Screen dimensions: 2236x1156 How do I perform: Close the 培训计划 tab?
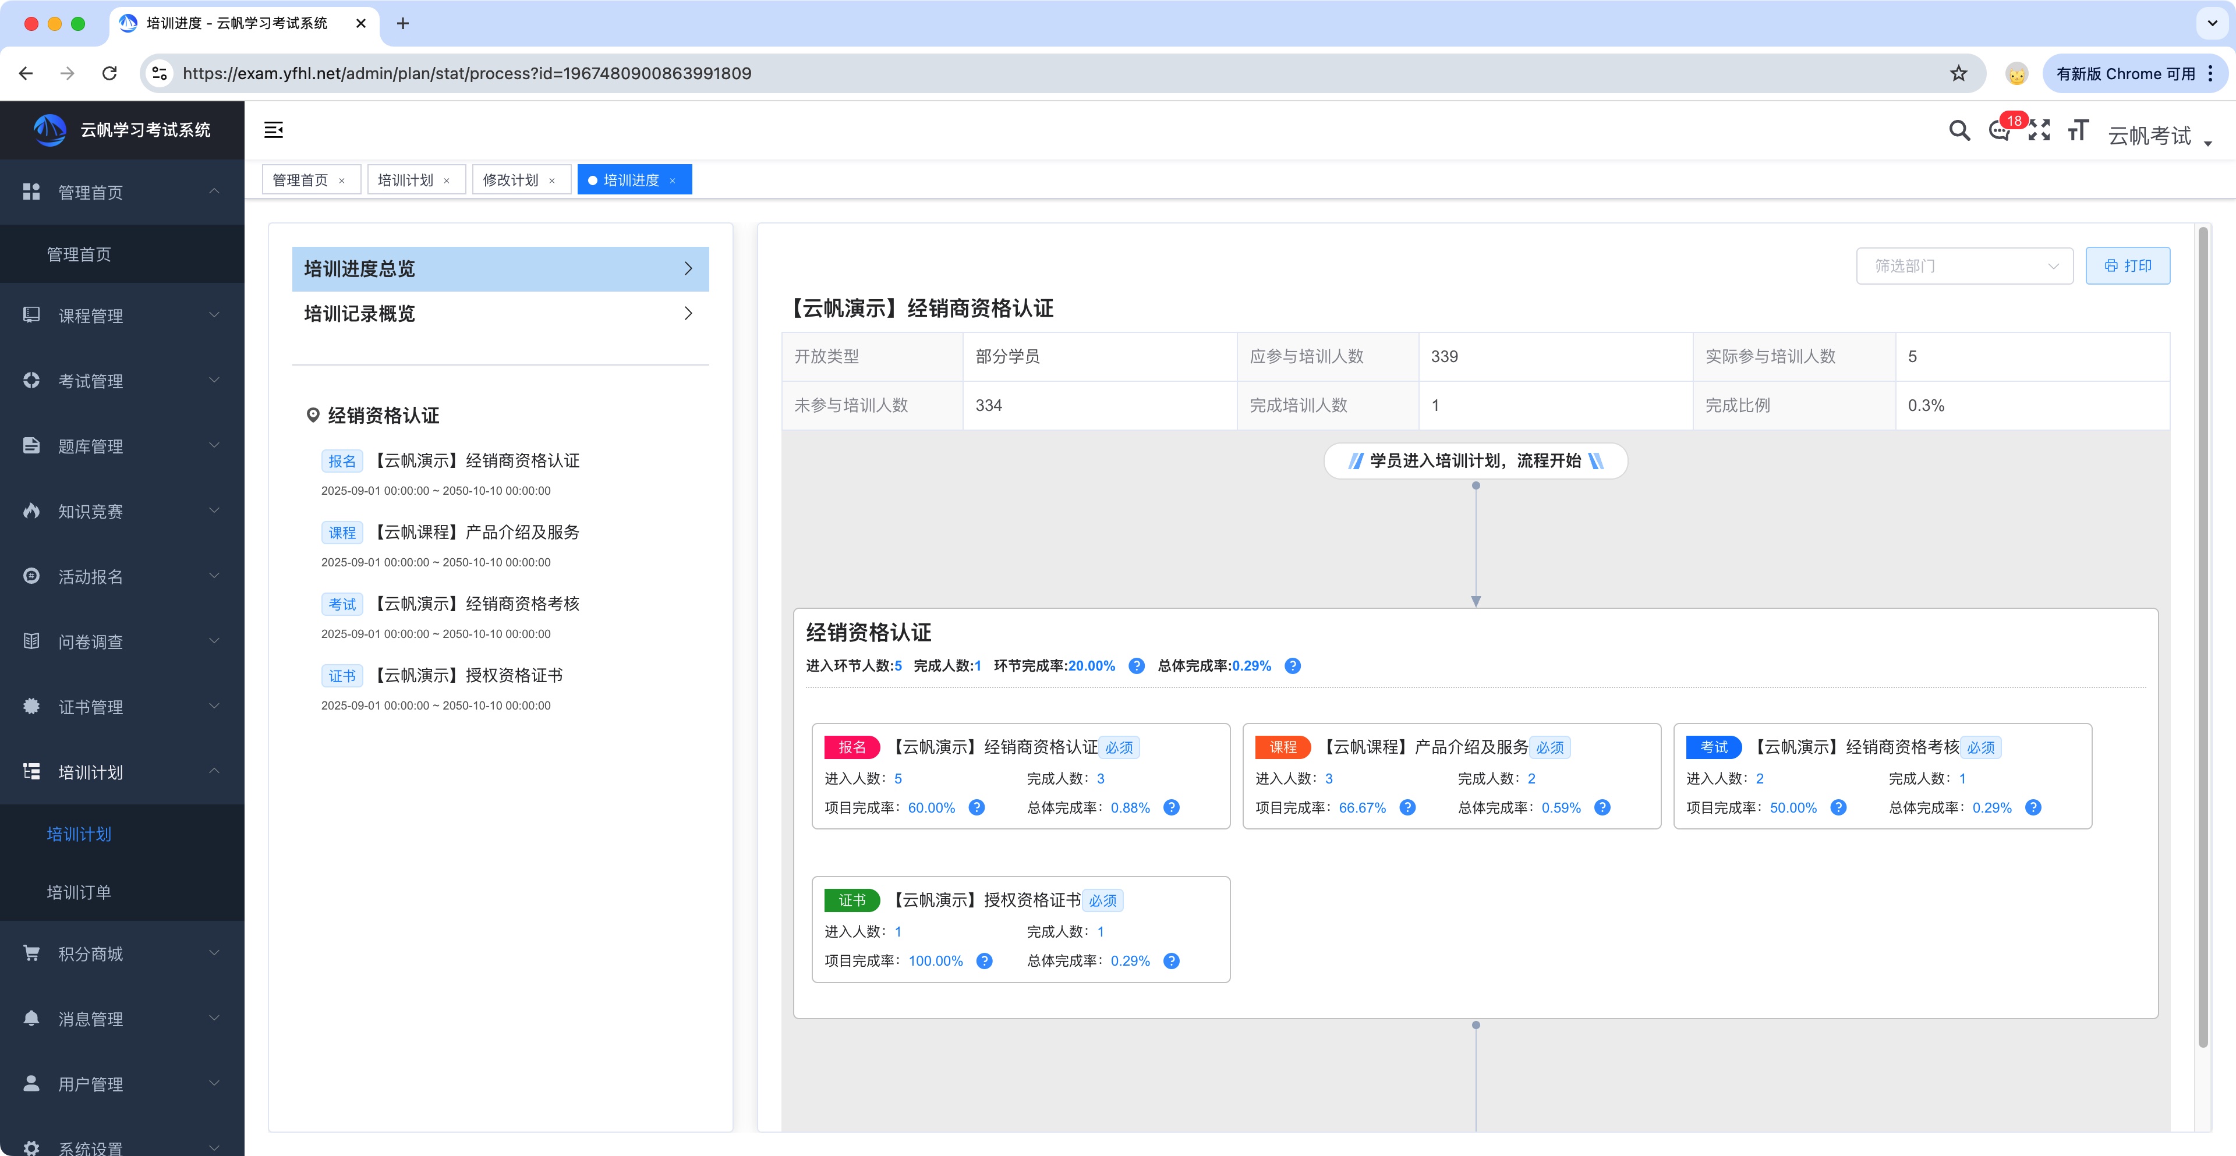click(x=447, y=180)
